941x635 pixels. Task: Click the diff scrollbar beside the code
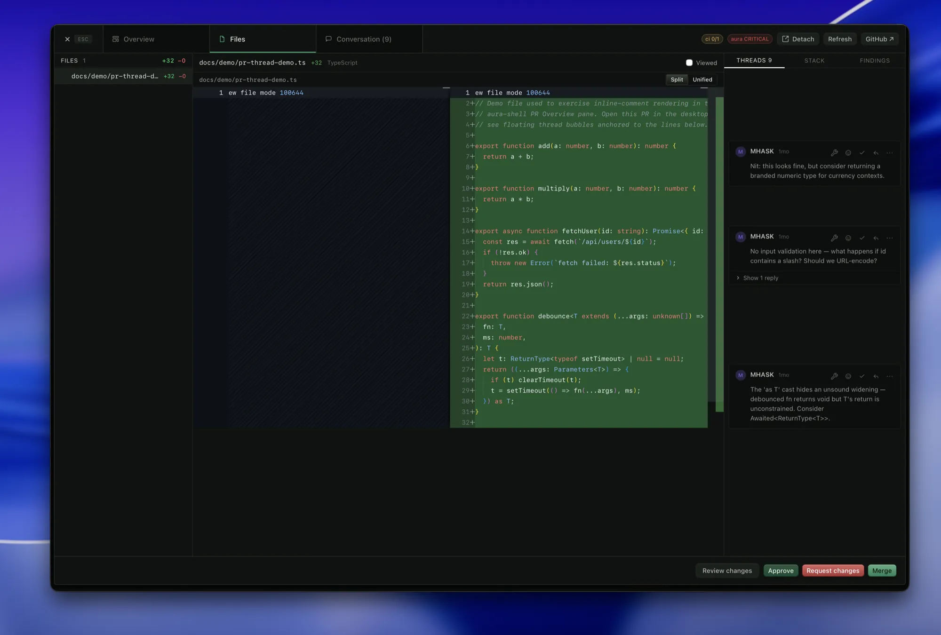coord(719,254)
